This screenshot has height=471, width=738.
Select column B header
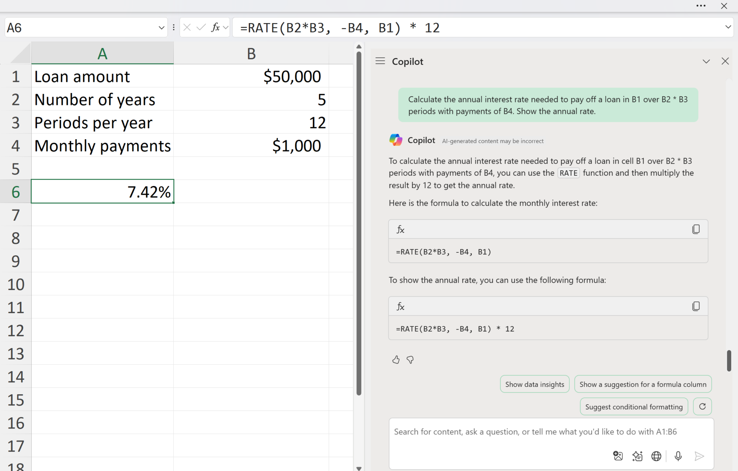tap(251, 54)
